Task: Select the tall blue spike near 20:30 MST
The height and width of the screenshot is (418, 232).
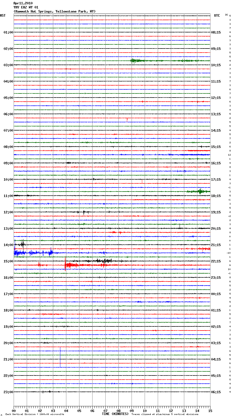Action: (x=60, y=357)
